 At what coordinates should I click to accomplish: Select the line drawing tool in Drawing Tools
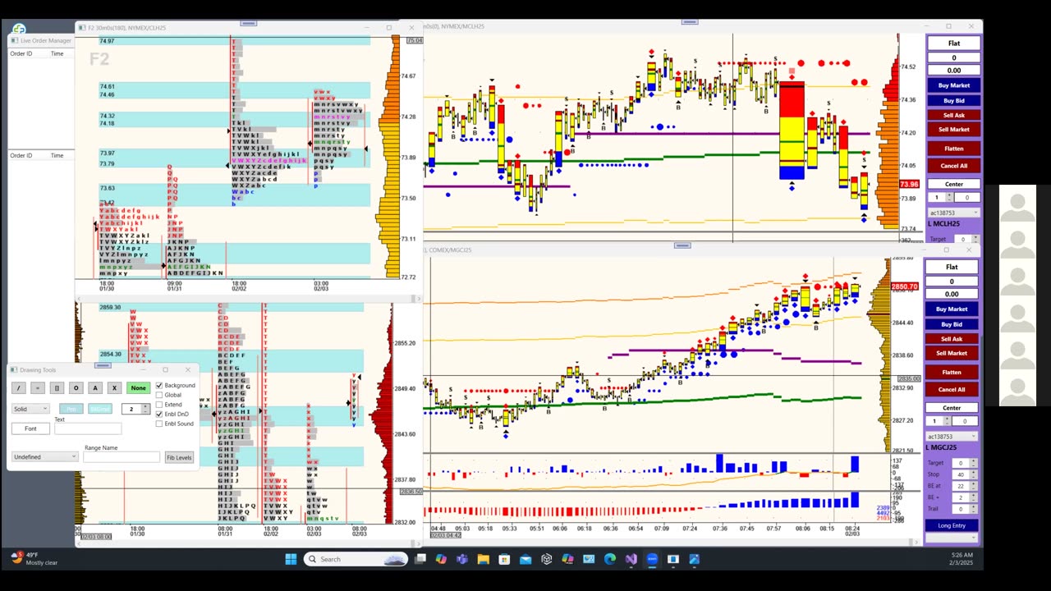(19, 388)
